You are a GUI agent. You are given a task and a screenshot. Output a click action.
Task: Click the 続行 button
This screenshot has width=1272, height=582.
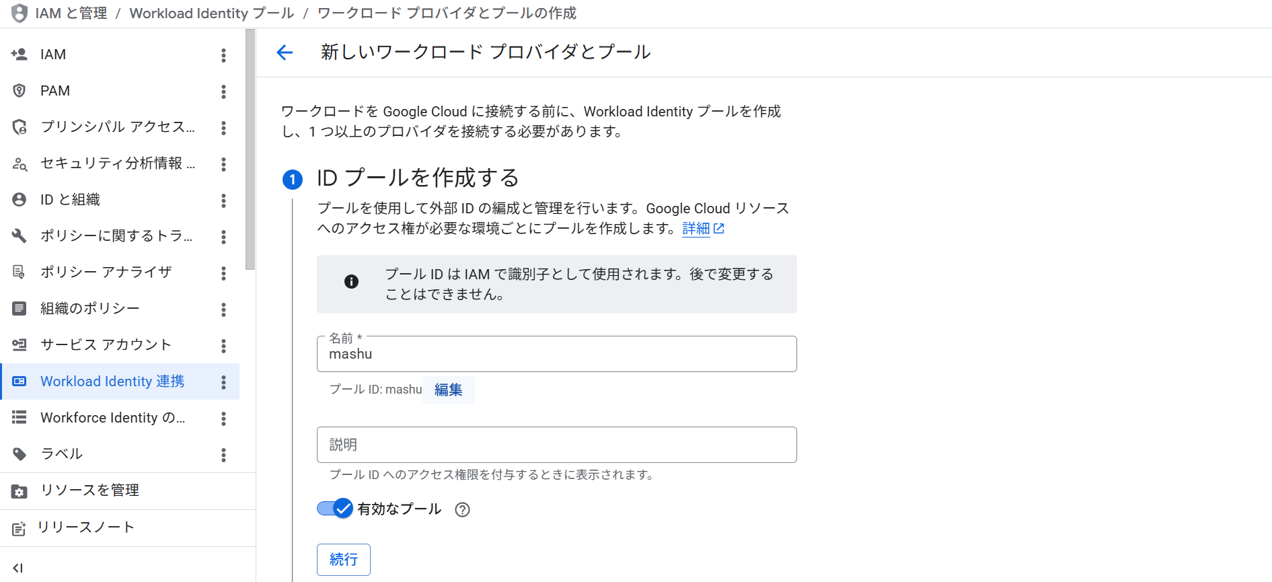click(x=344, y=560)
